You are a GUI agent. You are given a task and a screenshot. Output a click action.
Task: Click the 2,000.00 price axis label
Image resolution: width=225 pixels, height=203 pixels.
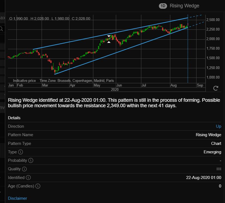pyautogui.click(x=213, y=39)
